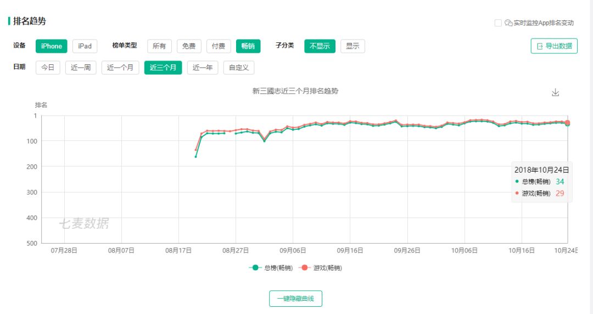This screenshot has width=593, height=314.
Task: Choose 付费 chart type
Action: coord(219,46)
